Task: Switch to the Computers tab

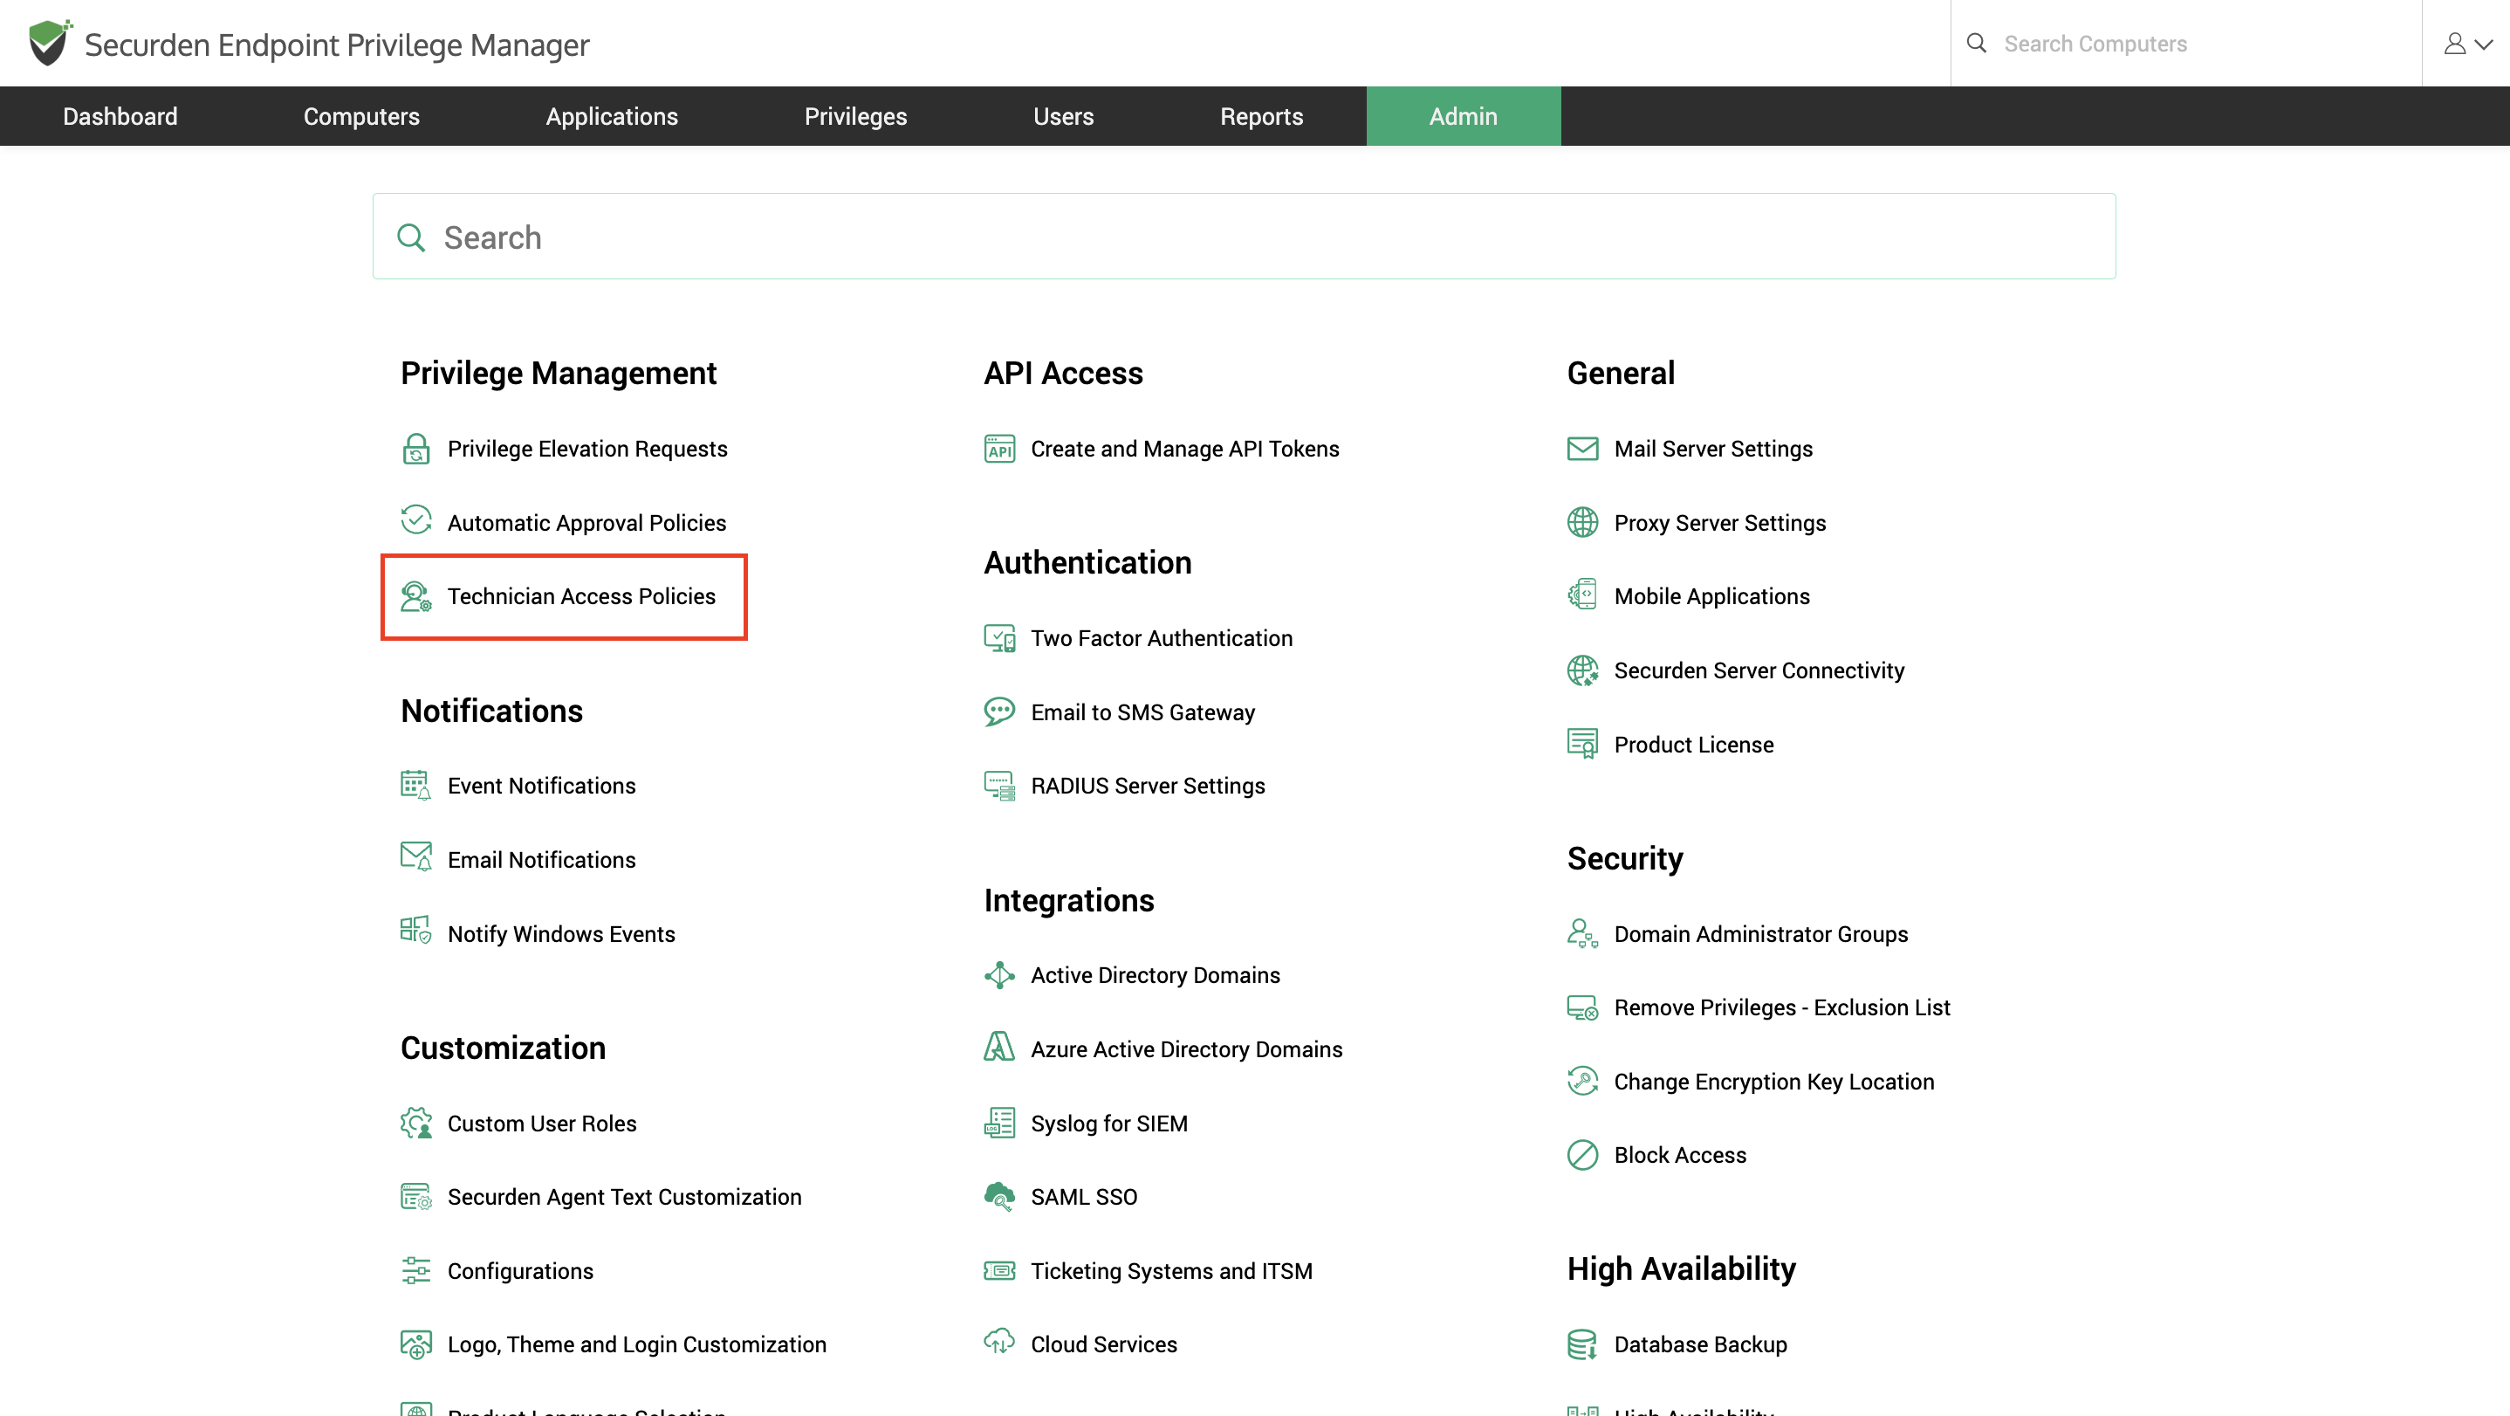Action: point(361,116)
